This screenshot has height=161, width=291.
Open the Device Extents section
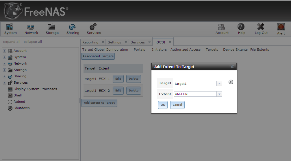click(x=235, y=50)
